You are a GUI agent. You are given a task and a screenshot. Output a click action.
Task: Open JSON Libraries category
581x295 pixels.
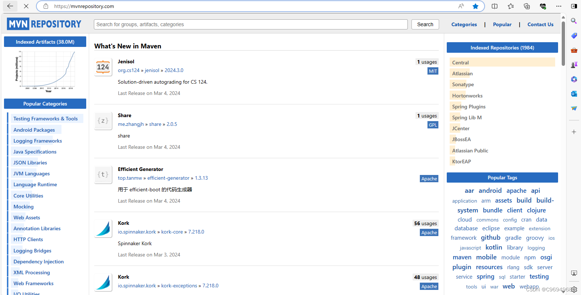point(30,163)
